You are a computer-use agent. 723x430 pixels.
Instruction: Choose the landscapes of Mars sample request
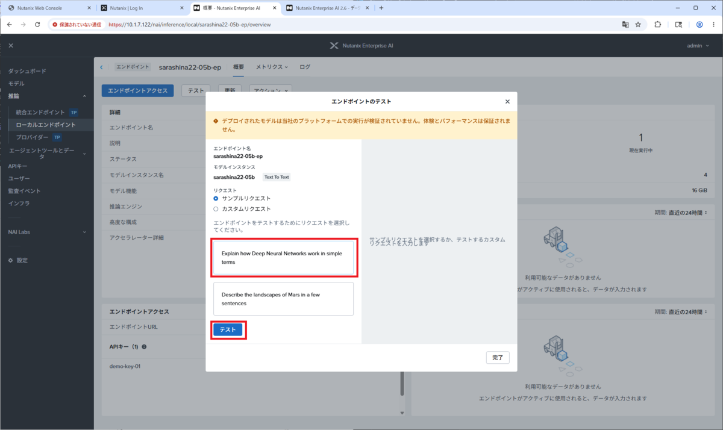click(283, 299)
